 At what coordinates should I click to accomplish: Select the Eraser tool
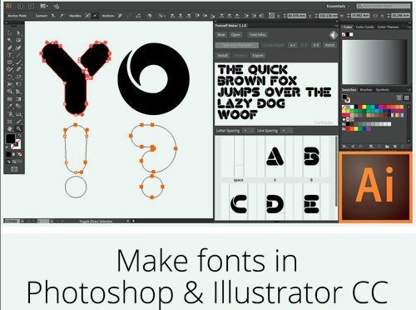click(18, 69)
